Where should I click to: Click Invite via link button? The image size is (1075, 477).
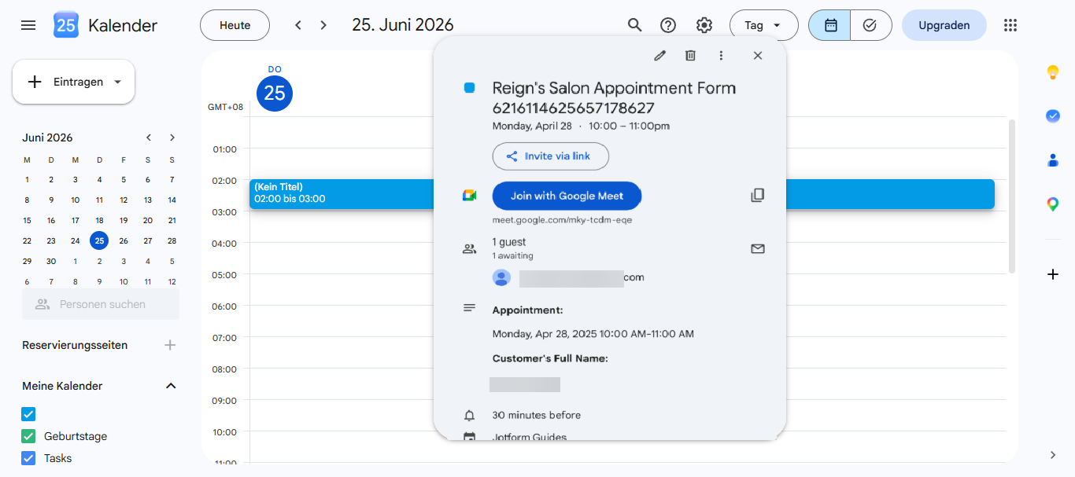pyautogui.click(x=550, y=156)
